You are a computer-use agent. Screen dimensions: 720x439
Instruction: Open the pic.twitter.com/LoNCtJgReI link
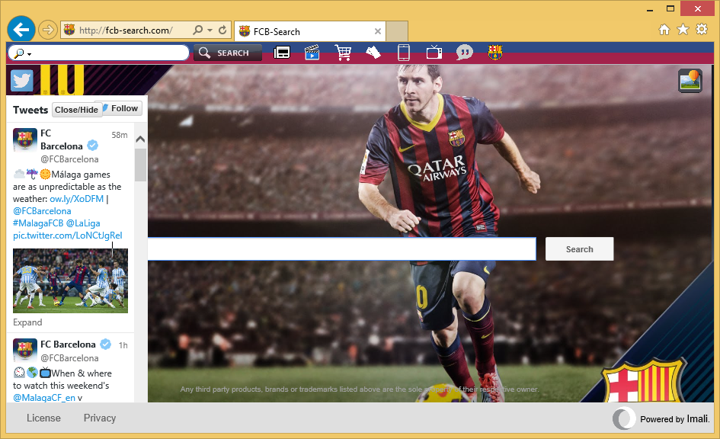coord(68,236)
